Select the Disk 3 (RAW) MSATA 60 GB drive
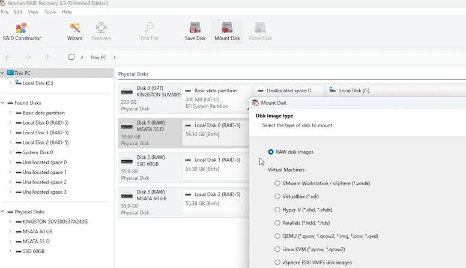The width and height of the screenshot is (466, 268). click(150, 202)
